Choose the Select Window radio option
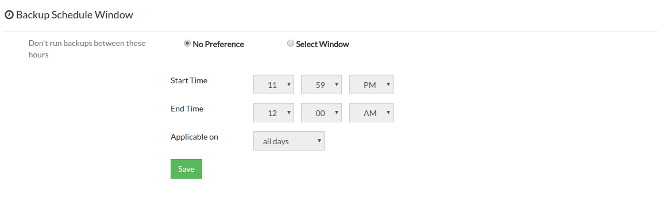The height and width of the screenshot is (212, 667). [291, 44]
